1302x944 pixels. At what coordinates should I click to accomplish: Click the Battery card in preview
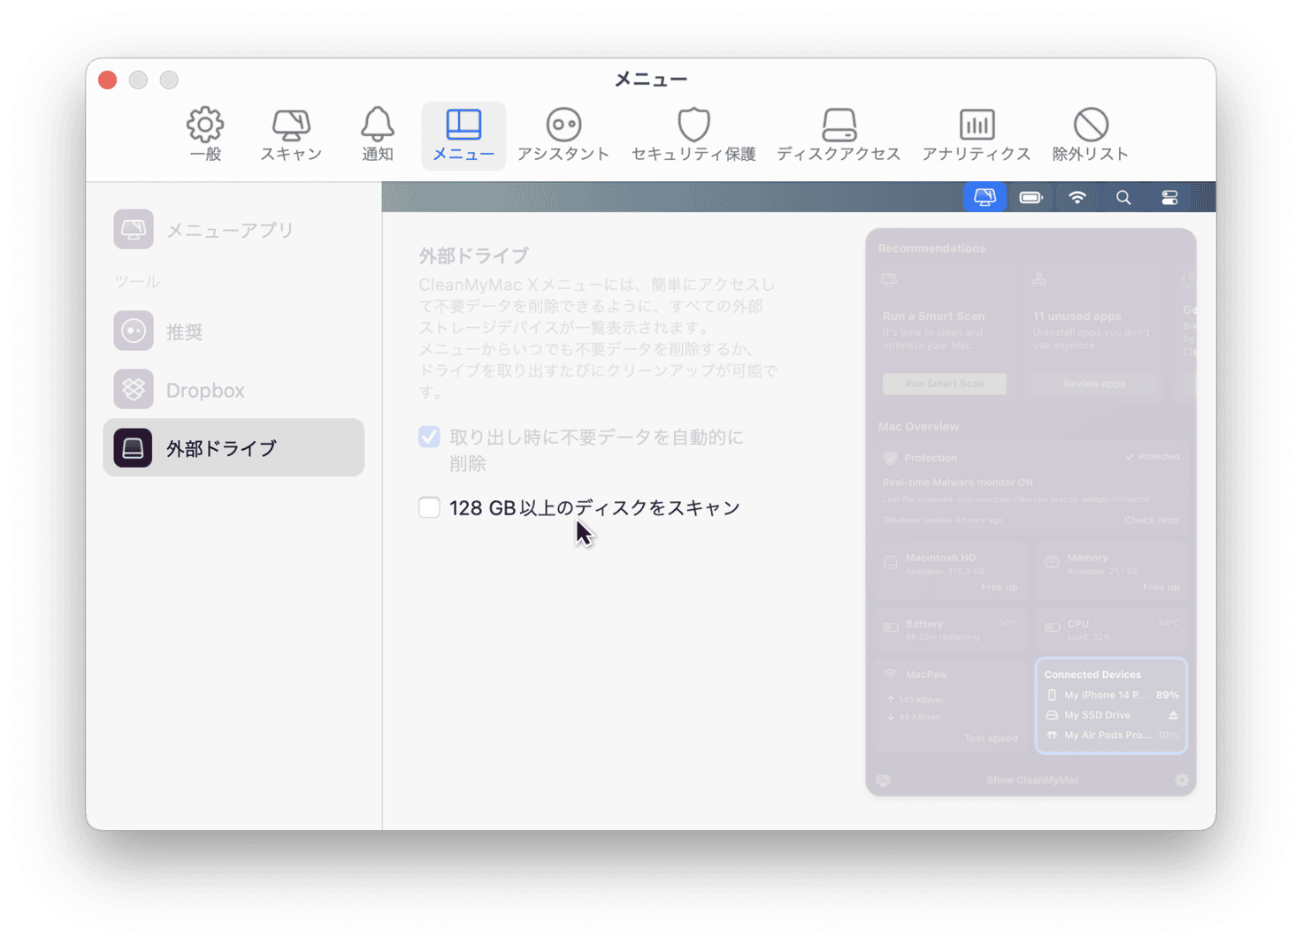(951, 630)
